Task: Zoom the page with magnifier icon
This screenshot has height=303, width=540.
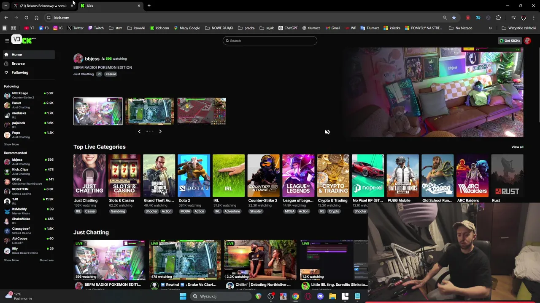Action: pyautogui.click(x=445, y=18)
